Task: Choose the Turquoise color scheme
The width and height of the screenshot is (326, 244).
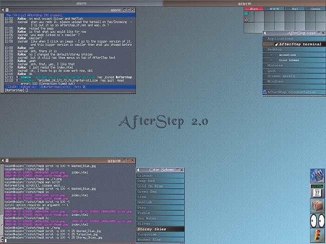Action: tap(160, 234)
